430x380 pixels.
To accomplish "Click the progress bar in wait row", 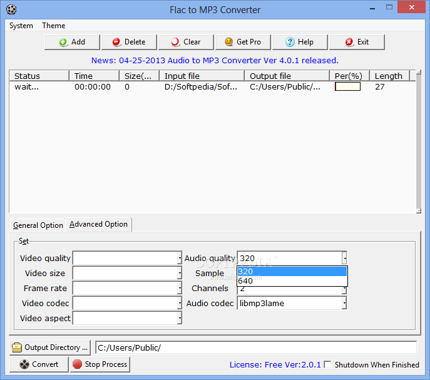I will pos(347,86).
